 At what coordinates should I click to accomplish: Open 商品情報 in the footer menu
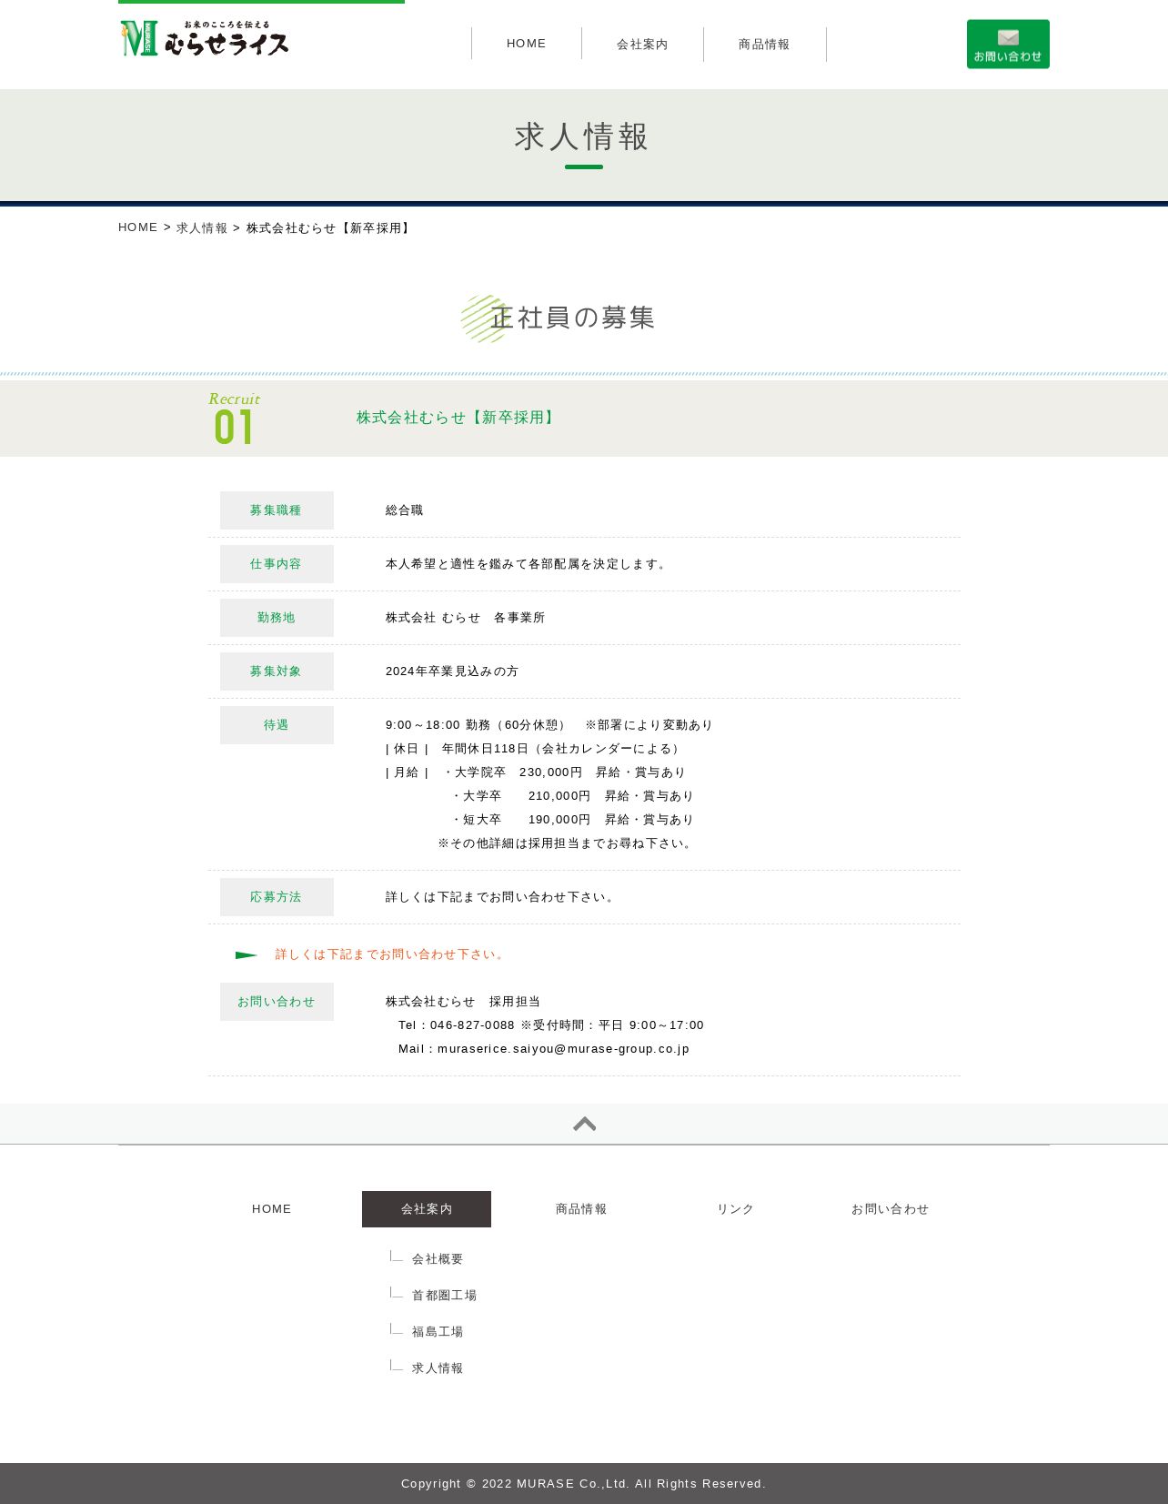point(581,1209)
